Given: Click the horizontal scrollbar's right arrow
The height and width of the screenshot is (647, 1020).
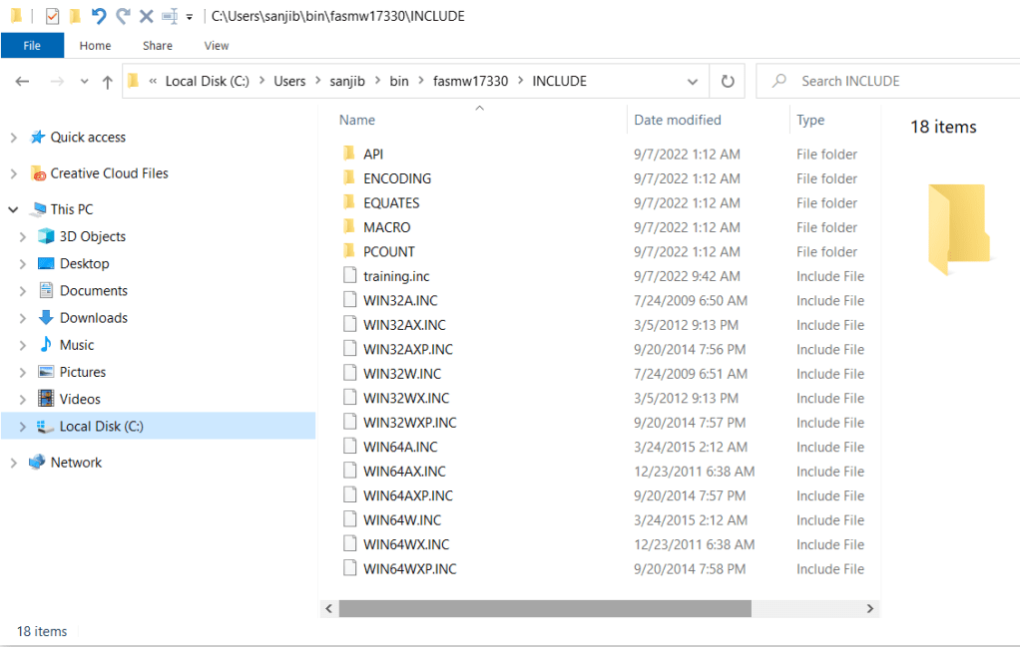Looking at the screenshot, I should [x=870, y=608].
